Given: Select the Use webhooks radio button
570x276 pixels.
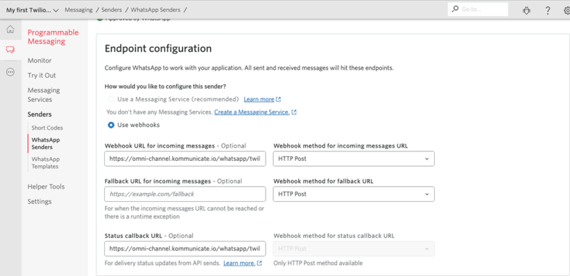Looking at the screenshot, I should click(x=111, y=125).
